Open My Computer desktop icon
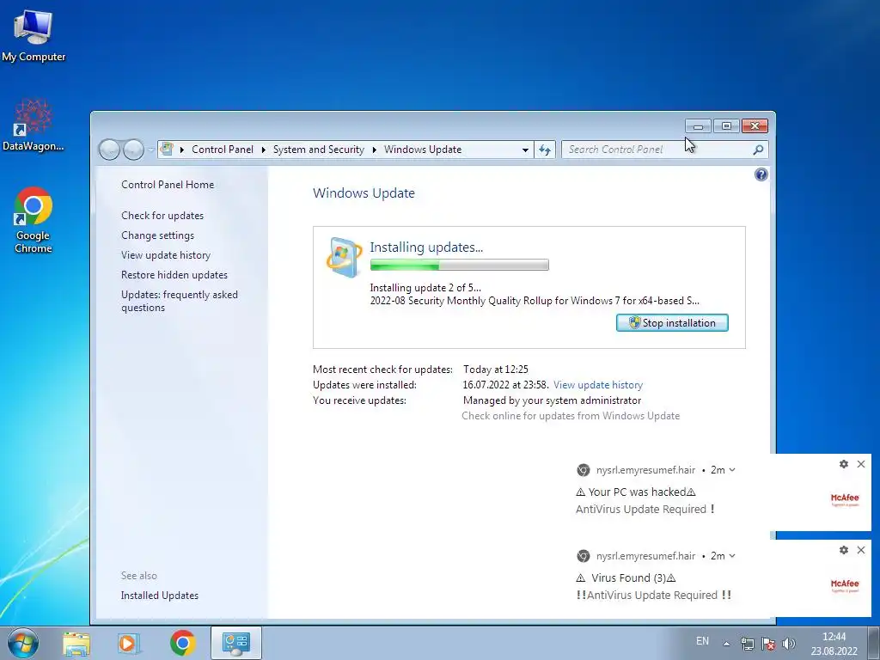This screenshot has height=660, width=880. tap(34, 34)
